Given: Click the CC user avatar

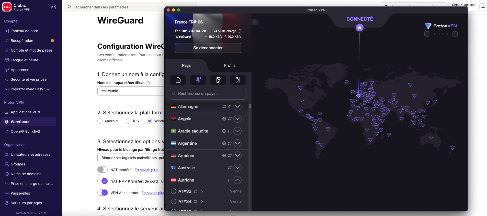Looking at the screenshot, I should tap(483, 7).
